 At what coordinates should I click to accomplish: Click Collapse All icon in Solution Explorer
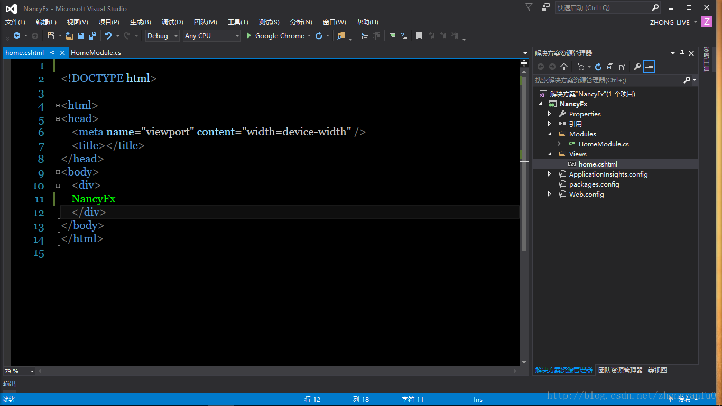point(610,67)
